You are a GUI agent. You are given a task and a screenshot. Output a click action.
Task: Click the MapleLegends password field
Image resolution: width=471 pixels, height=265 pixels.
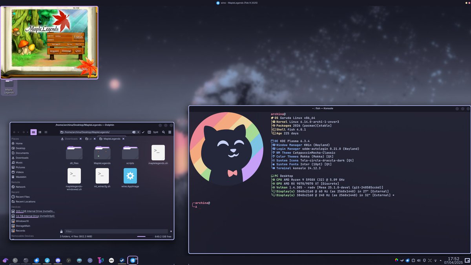coord(63,40)
